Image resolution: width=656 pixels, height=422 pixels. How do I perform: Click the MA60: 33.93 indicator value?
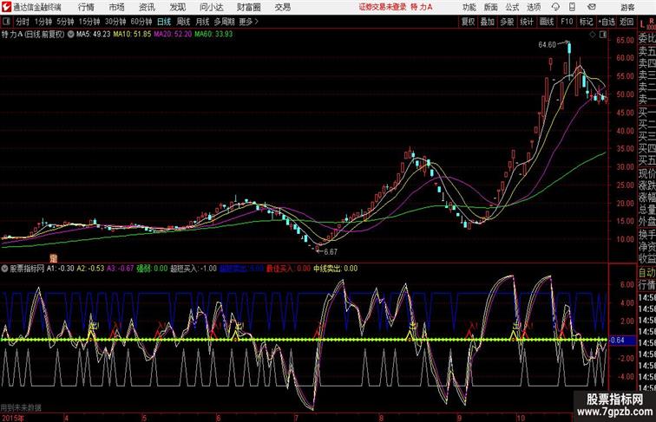click(x=213, y=35)
